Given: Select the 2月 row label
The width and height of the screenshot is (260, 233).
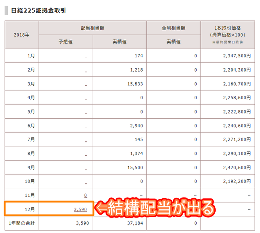Looking at the screenshot, I should click(31, 70).
